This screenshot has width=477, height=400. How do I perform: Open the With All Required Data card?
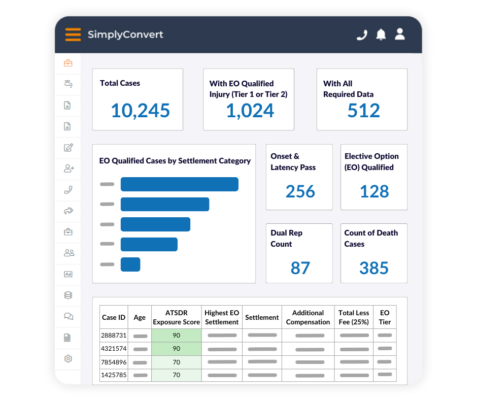click(x=362, y=99)
